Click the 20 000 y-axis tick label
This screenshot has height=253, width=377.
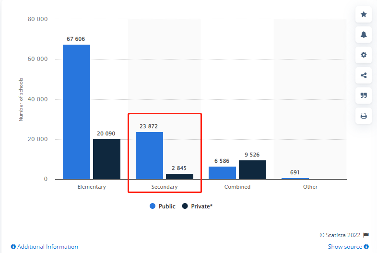(37, 139)
